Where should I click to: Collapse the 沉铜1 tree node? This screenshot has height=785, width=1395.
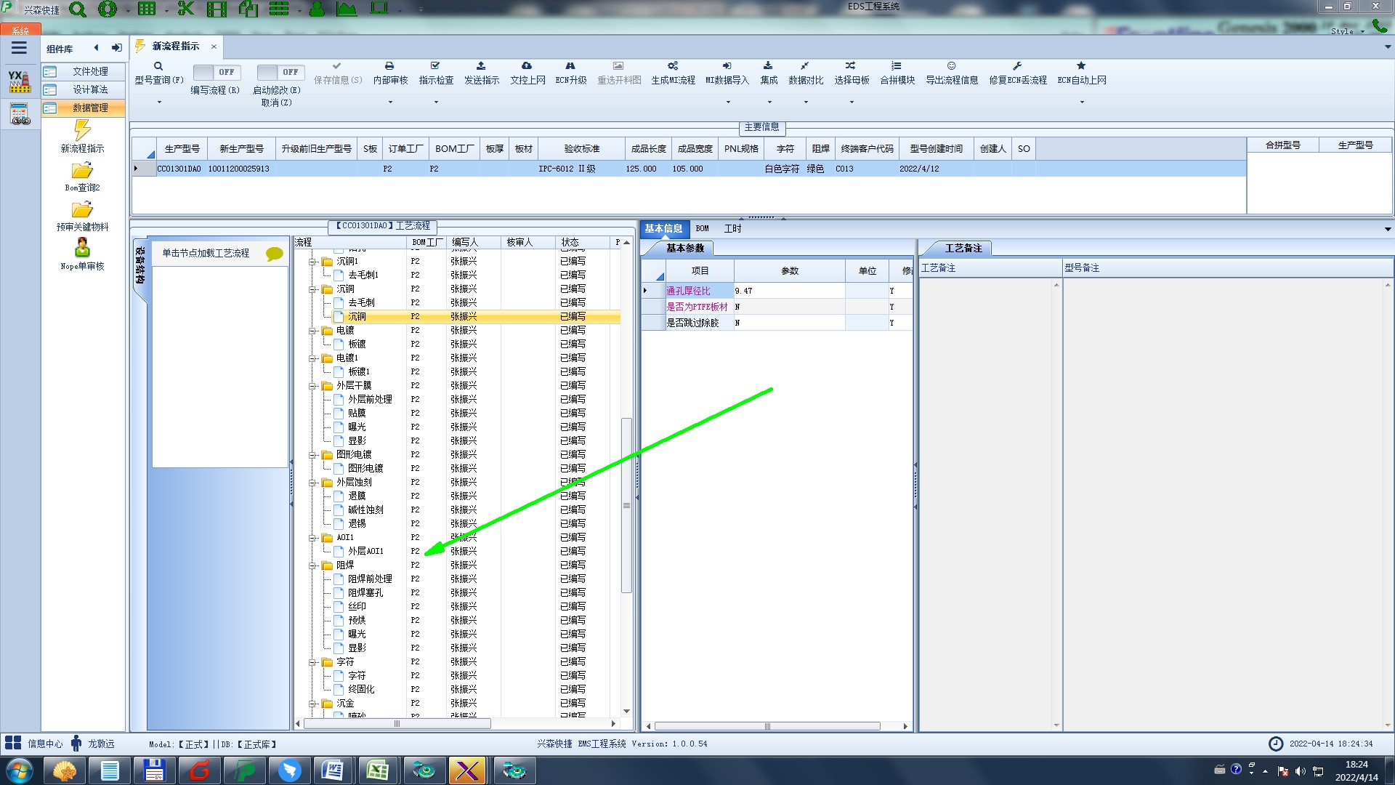click(312, 262)
